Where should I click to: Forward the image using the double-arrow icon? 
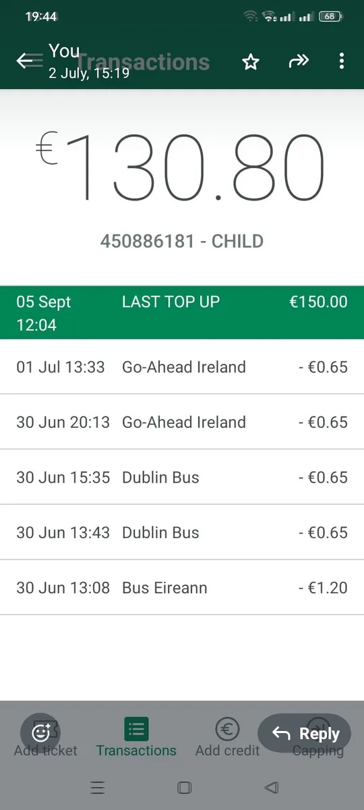pyautogui.click(x=298, y=61)
